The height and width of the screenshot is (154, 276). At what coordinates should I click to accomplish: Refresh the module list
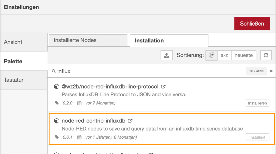[266, 55]
